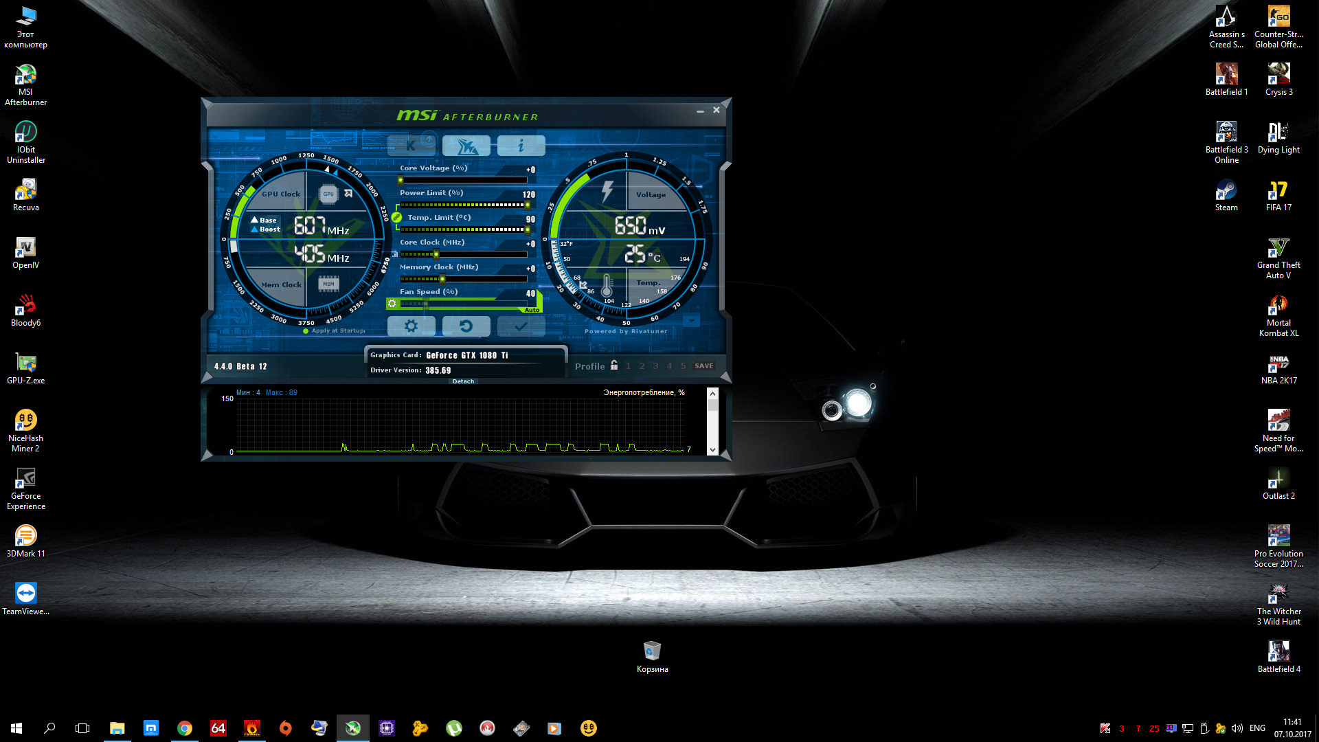This screenshot has height=742, width=1319.
Task: Open Afterburner settings gear button
Action: click(x=411, y=326)
